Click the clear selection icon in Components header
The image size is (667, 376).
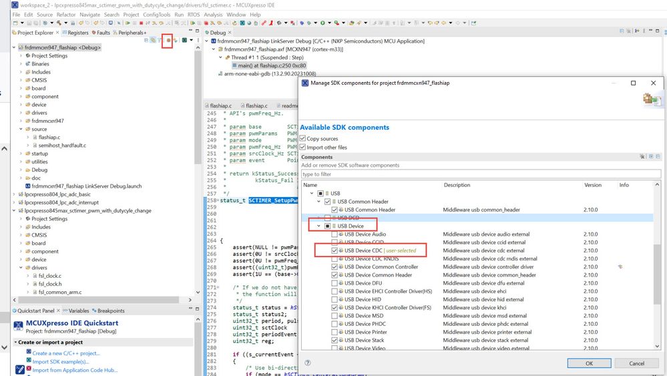(642, 156)
